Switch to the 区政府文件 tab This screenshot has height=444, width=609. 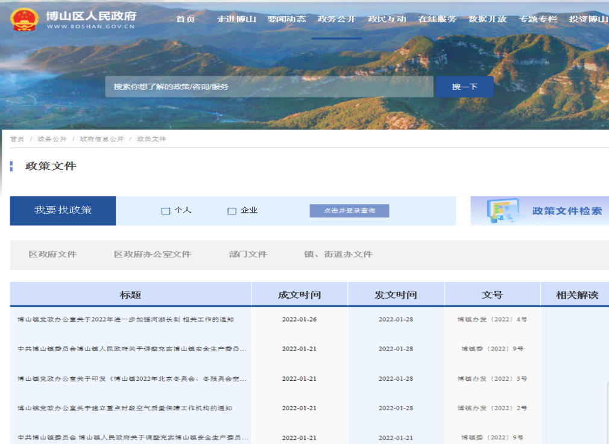[x=52, y=254]
